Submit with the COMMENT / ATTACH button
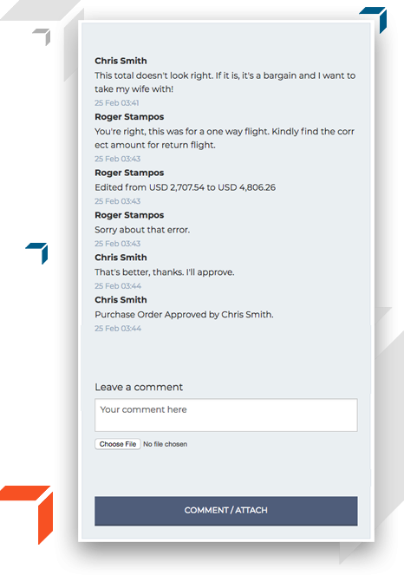Viewport: 404px width, 575px height. pos(225,511)
